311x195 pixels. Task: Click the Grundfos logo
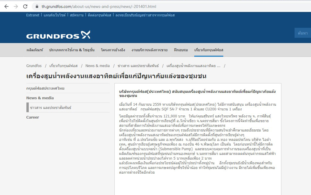click(x=58, y=35)
